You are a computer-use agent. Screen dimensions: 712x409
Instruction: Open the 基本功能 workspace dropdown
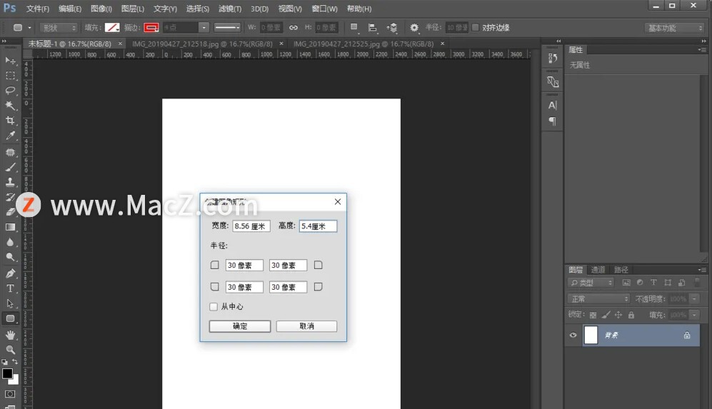coord(675,28)
